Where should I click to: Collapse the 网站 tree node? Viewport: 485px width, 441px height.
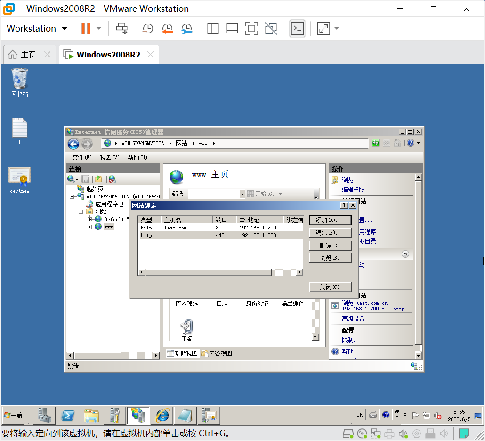point(81,212)
